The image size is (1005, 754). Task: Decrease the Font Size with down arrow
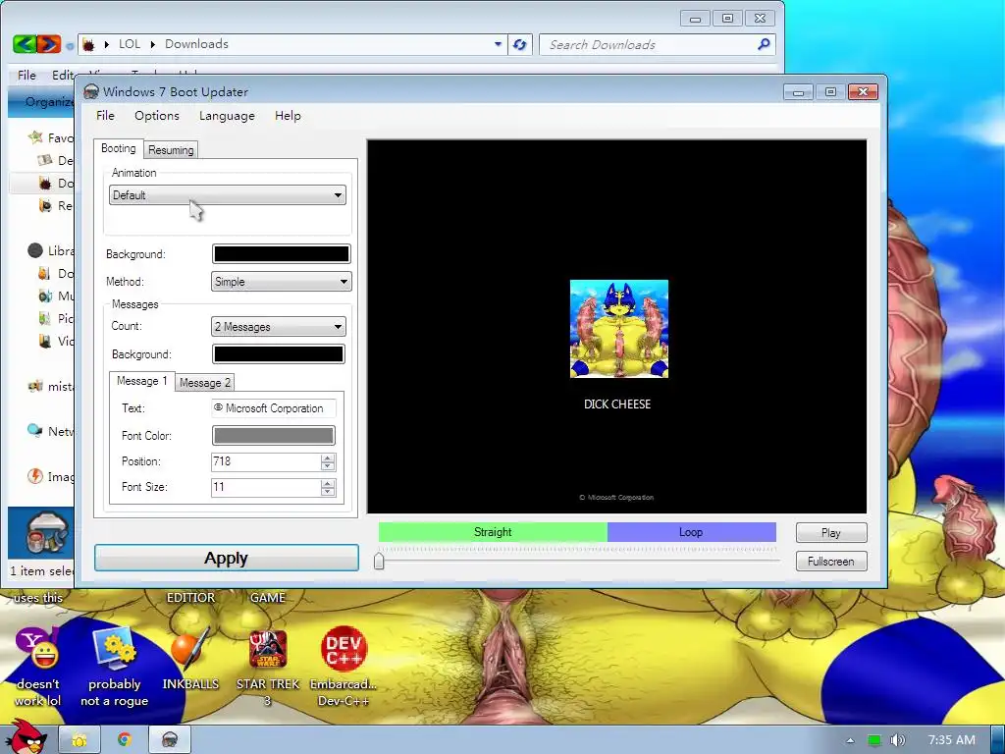click(328, 492)
